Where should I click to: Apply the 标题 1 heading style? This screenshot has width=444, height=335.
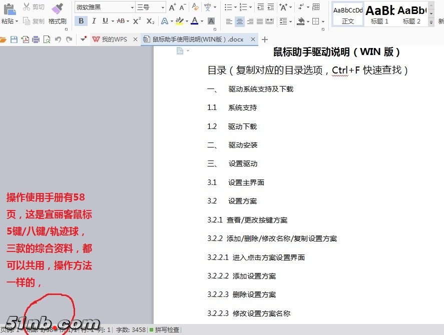pyautogui.click(x=379, y=15)
